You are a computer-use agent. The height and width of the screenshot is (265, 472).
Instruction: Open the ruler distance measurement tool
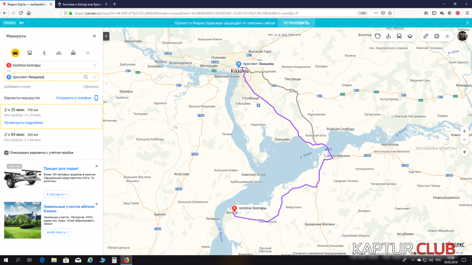(426, 37)
